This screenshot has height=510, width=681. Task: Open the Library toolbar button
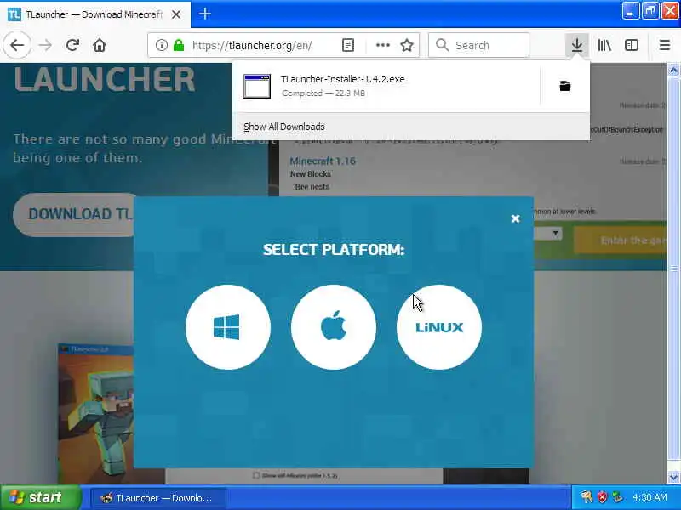pos(604,45)
